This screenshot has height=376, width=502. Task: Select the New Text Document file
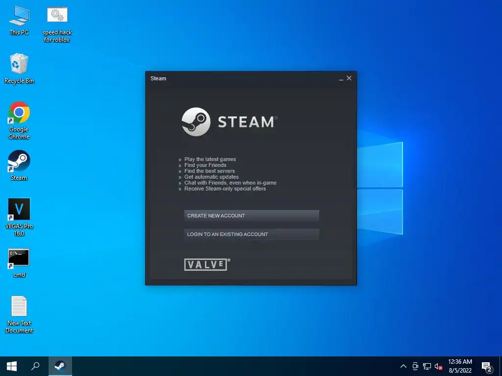19,315
